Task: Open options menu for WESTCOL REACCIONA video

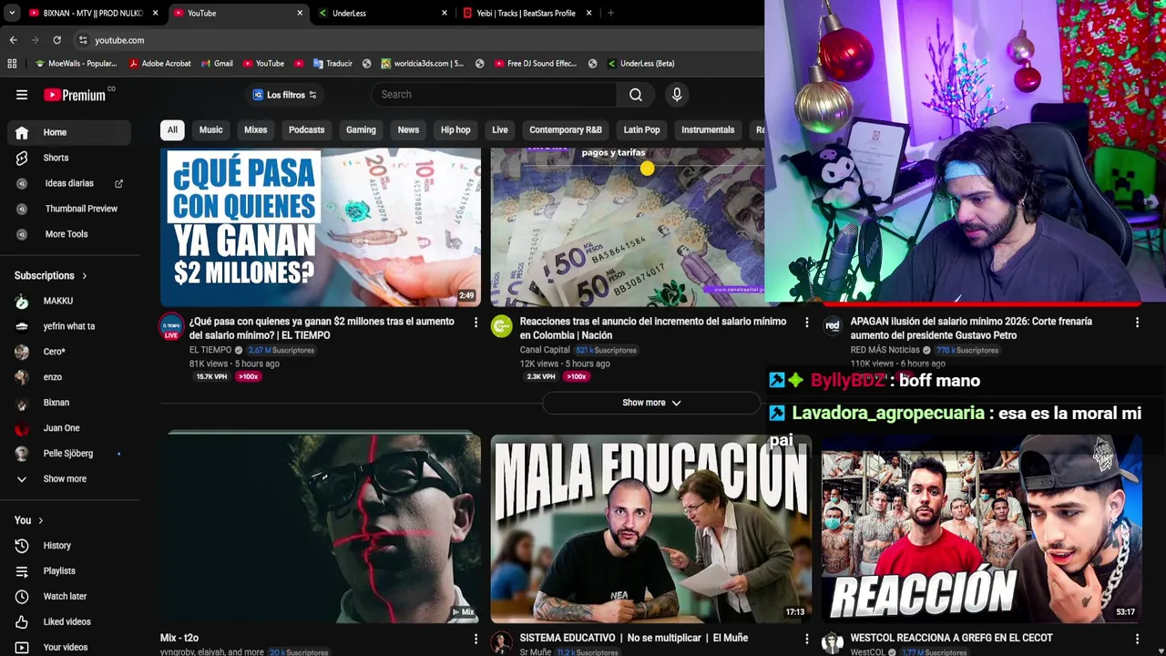Action: tap(1137, 640)
